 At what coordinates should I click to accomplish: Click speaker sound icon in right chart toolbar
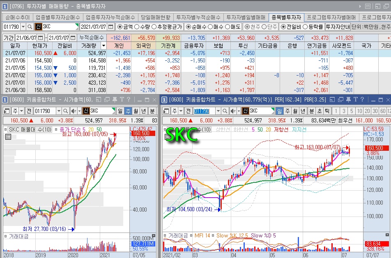(x=233, y=111)
